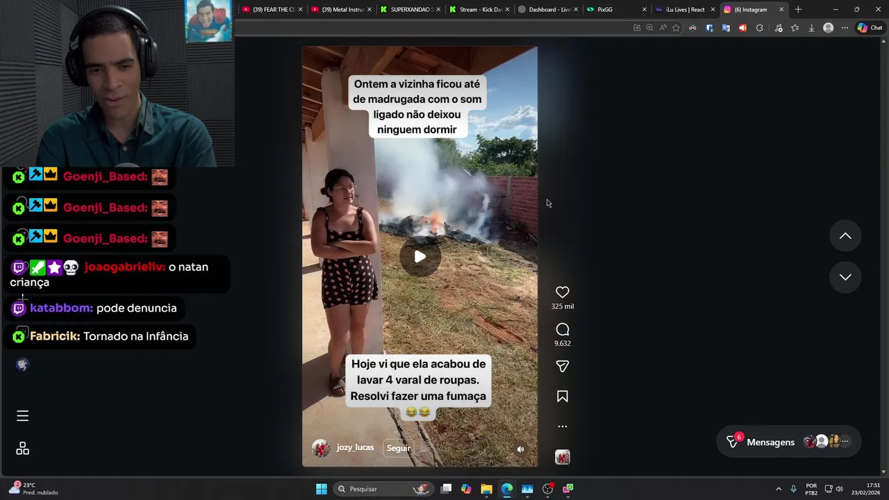Save the reel with the bookmark icon

click(x=563, y=397)
